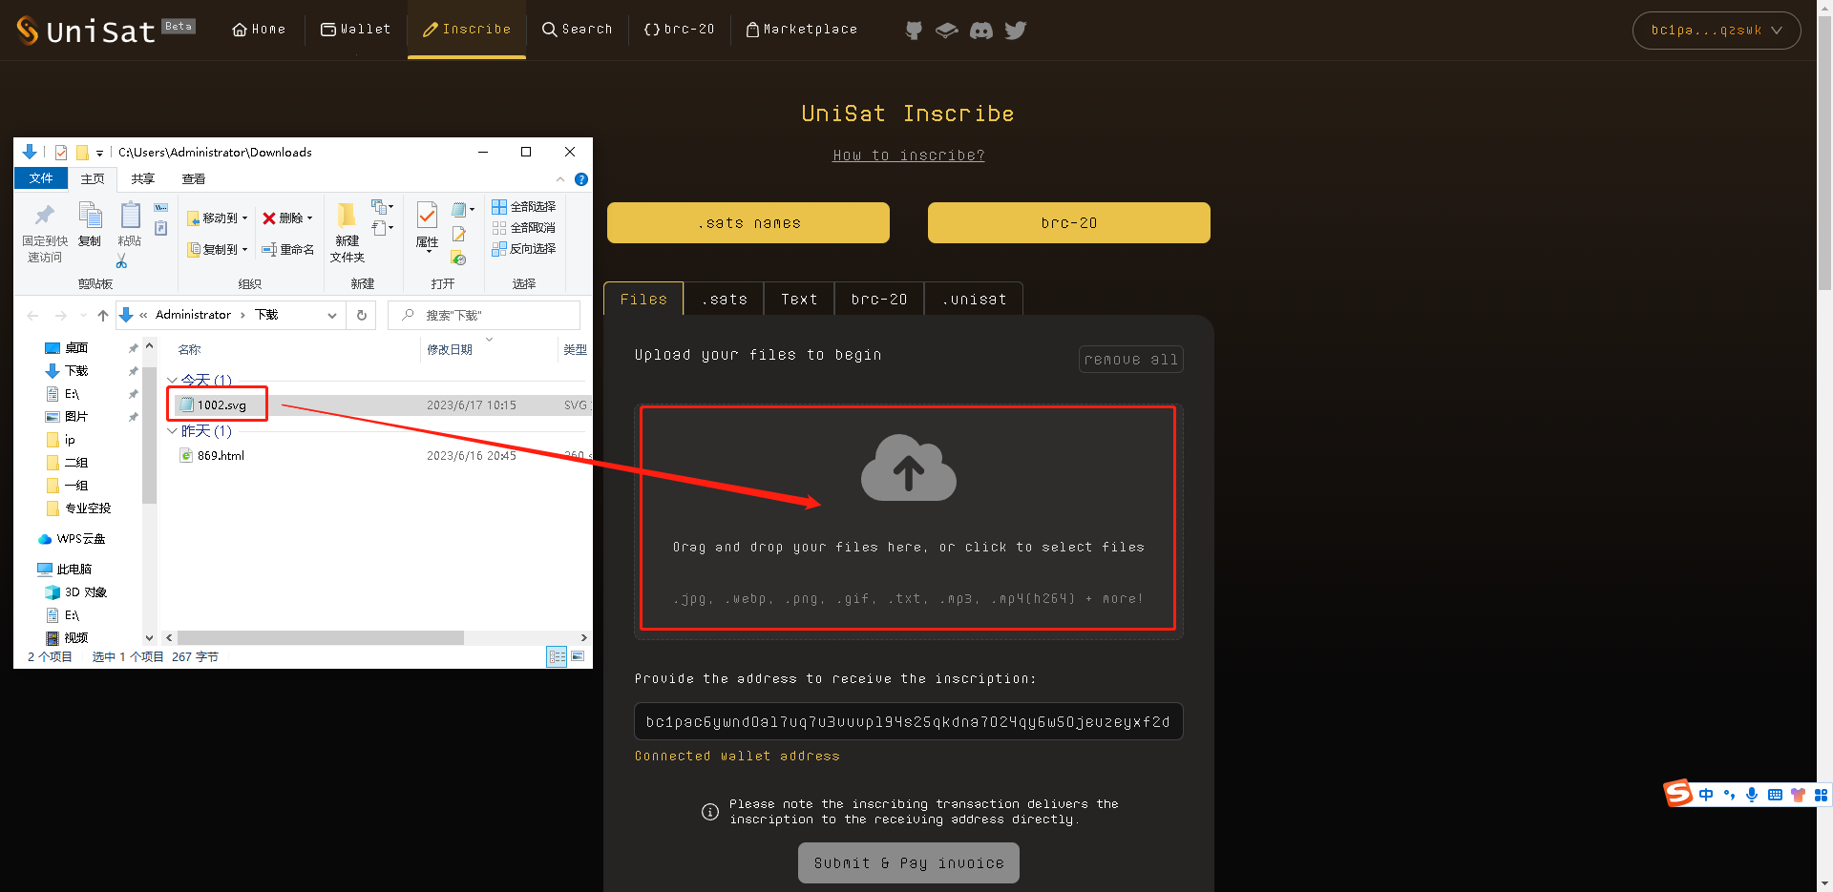Switch to the details view toggle in status bar

point(557,656)
